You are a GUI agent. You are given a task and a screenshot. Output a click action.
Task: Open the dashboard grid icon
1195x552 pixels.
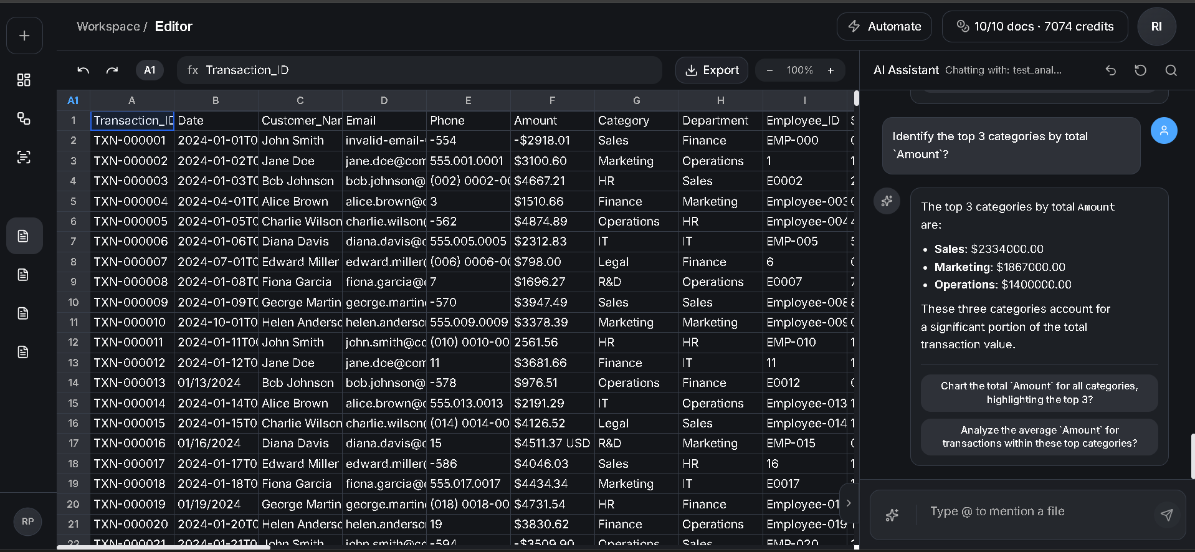point(24,80)
